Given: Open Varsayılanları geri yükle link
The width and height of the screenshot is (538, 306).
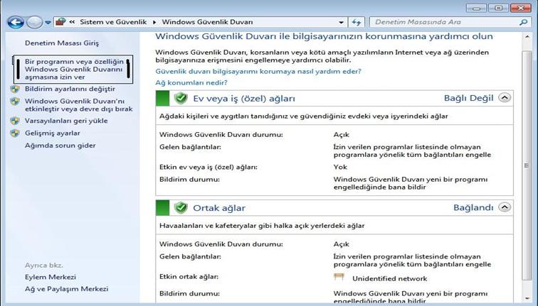Looking at the screenshot, I should tap(66, 121).
